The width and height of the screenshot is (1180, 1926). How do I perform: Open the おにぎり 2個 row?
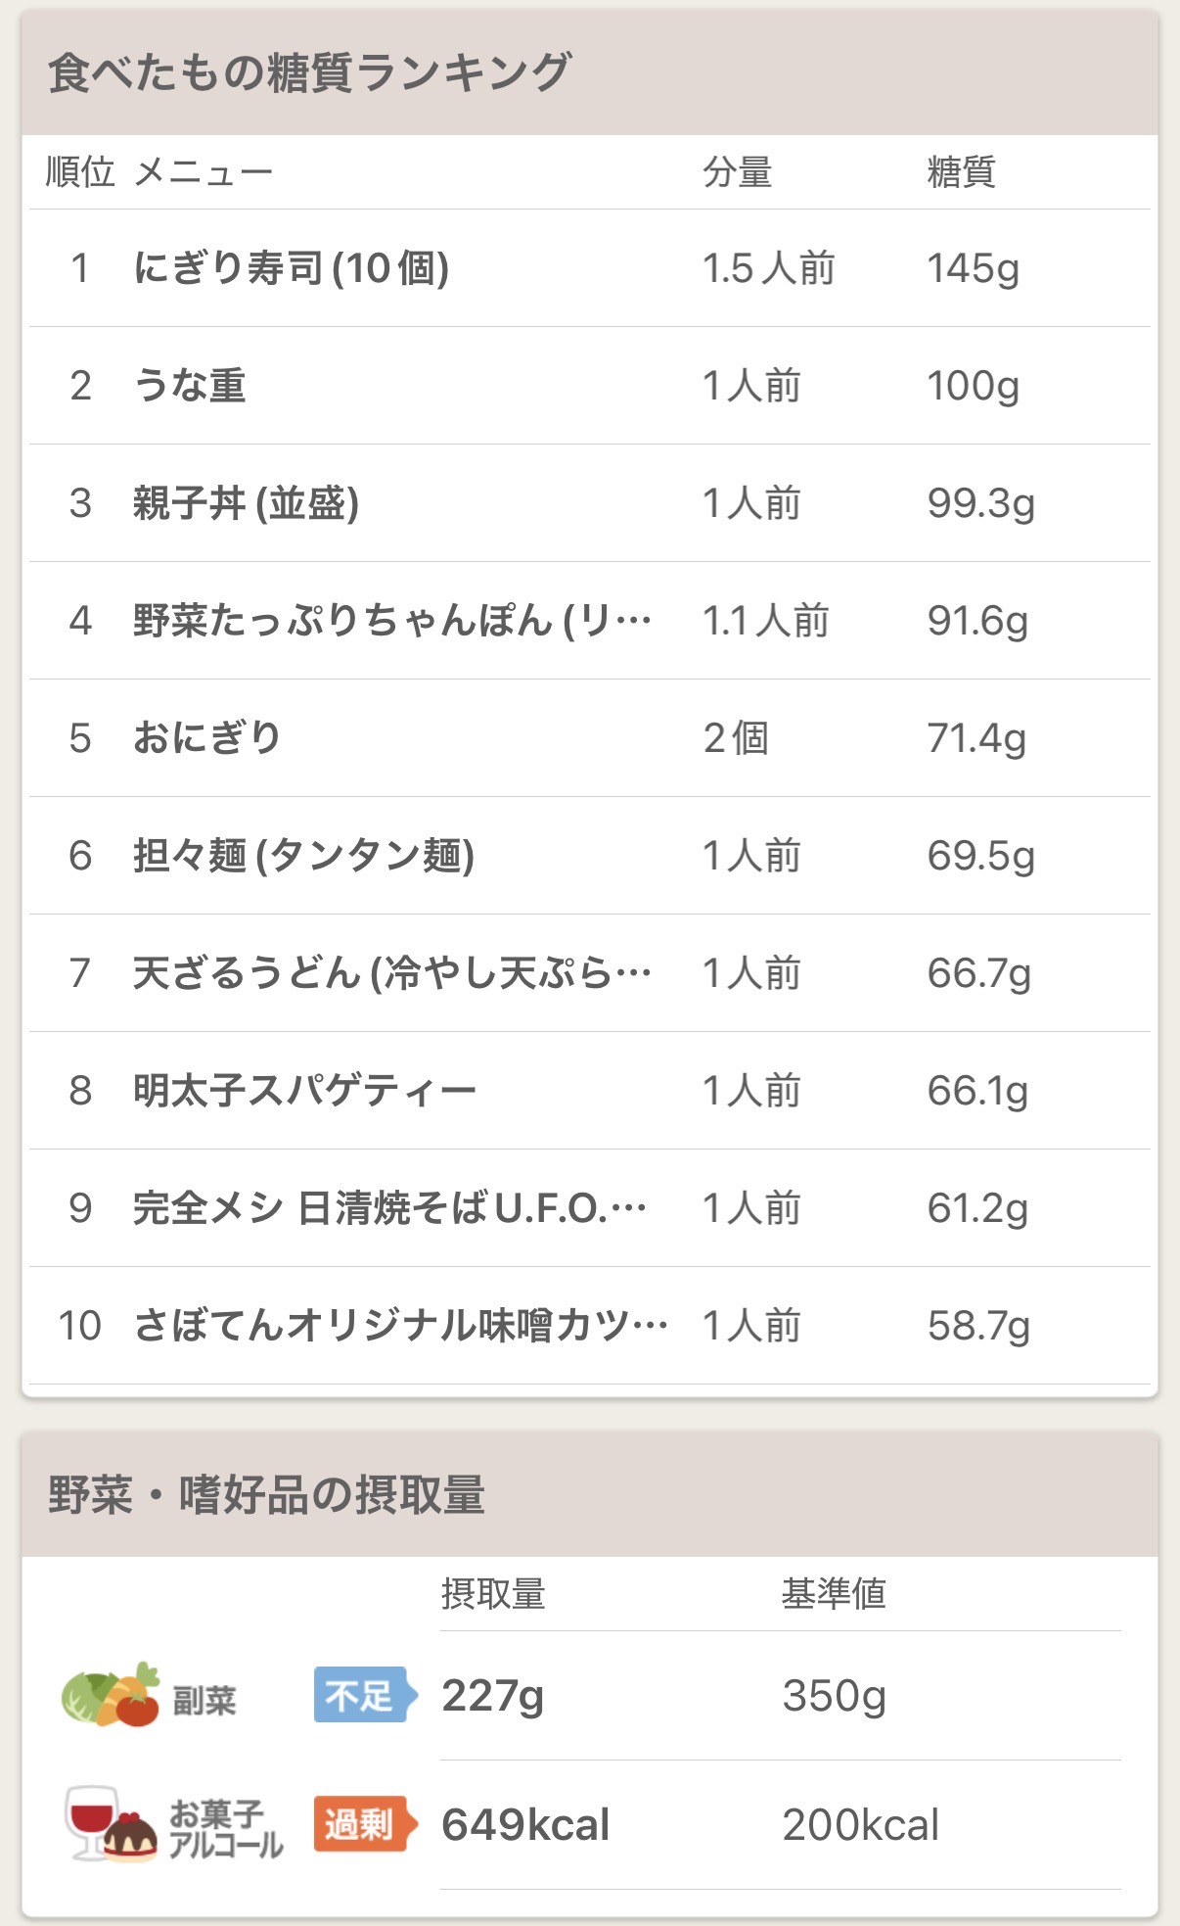(590, 738)
